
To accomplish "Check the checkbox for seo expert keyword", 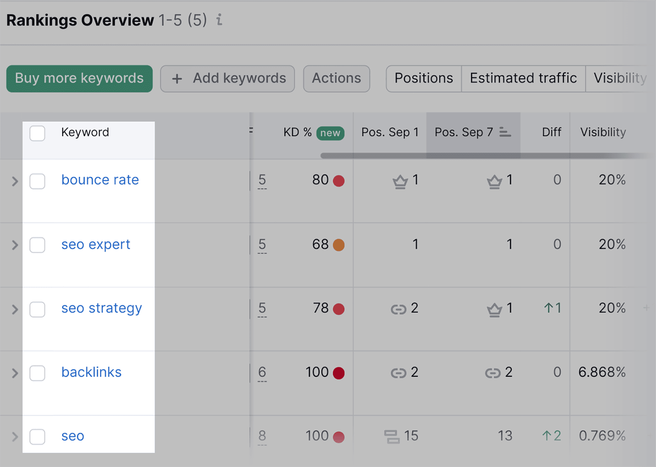I will point(37,245).
